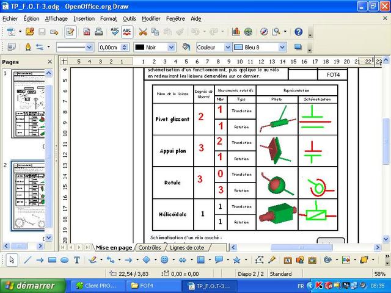391x293 pixels.
Task: Select the Block Arrows tool
Action: (x=183, y=260)
